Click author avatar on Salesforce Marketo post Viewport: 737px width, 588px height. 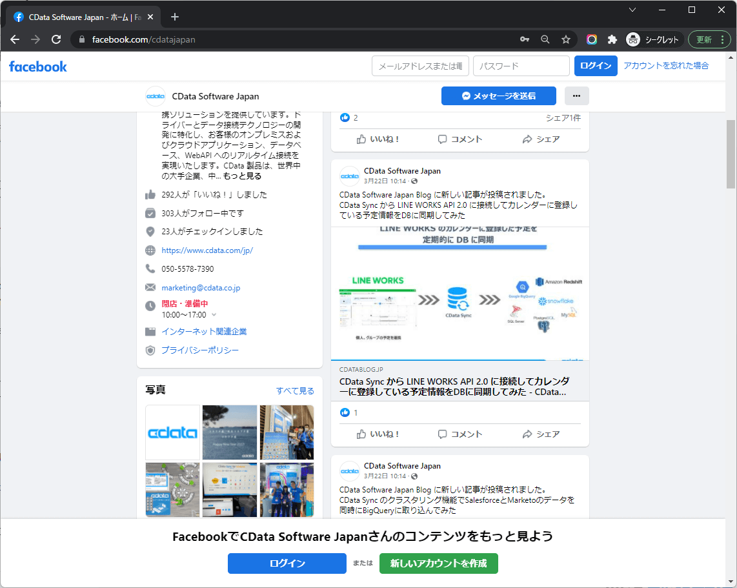coord(349,471)
